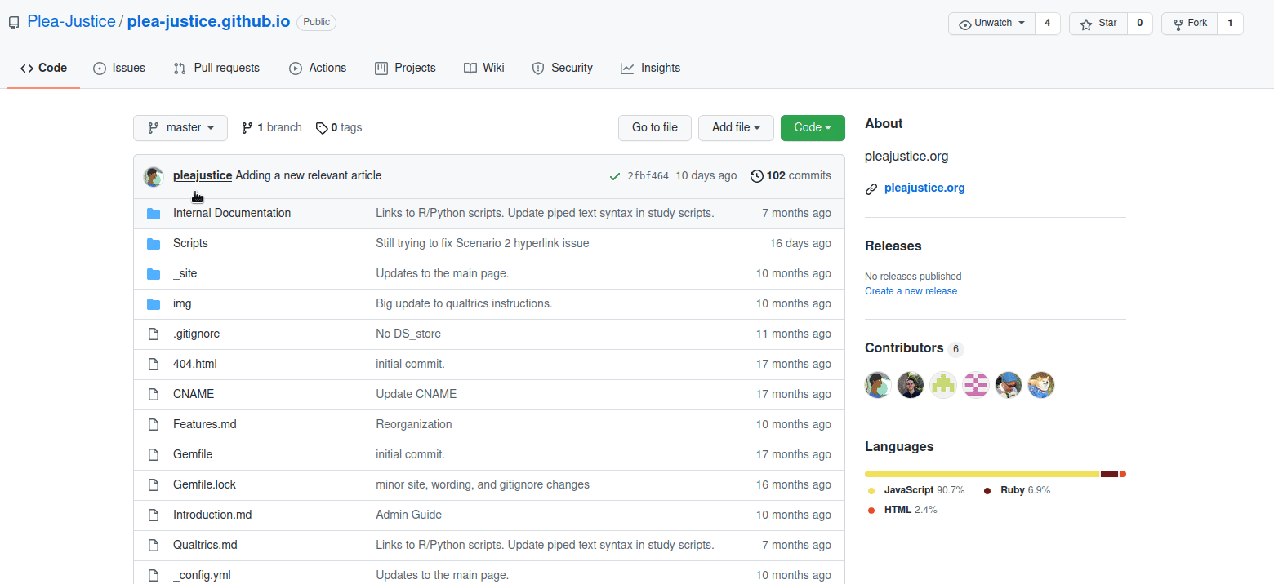Click the file icon for .gitignore
1274x584 pixels.
[154, 334]
